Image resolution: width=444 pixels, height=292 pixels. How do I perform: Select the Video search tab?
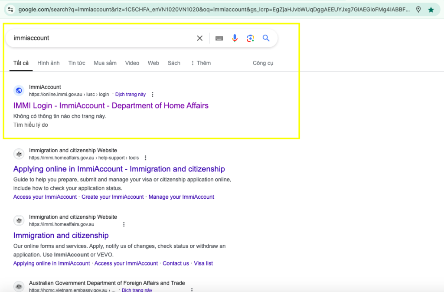[x=132, y=63]
